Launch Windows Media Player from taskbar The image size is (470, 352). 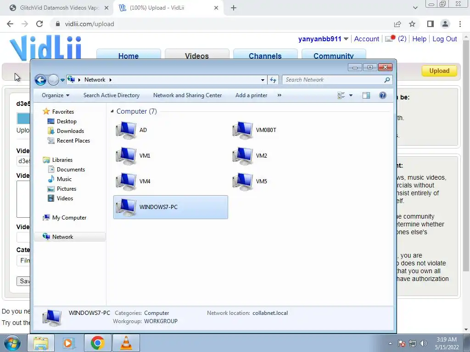68,343
